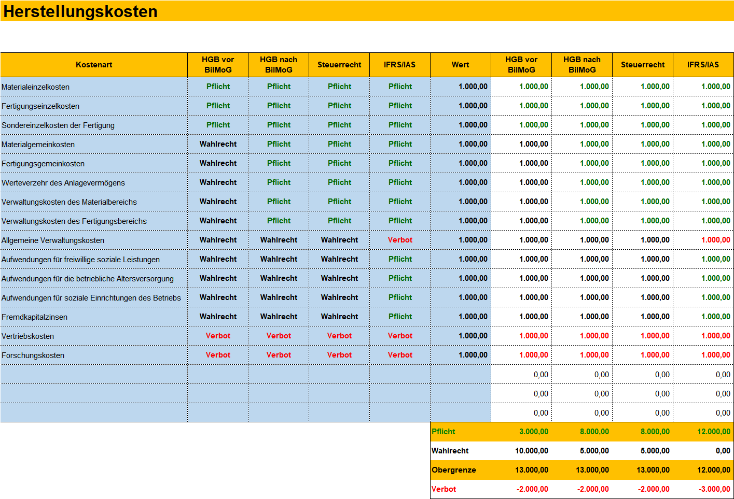Select the Wahlrecht summary row label
The height and width of the screenshot is (499, 734).
pyautogui.click(x=450, y=451)
